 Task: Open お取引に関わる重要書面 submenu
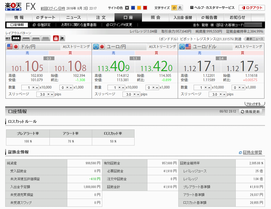(79, 25)
